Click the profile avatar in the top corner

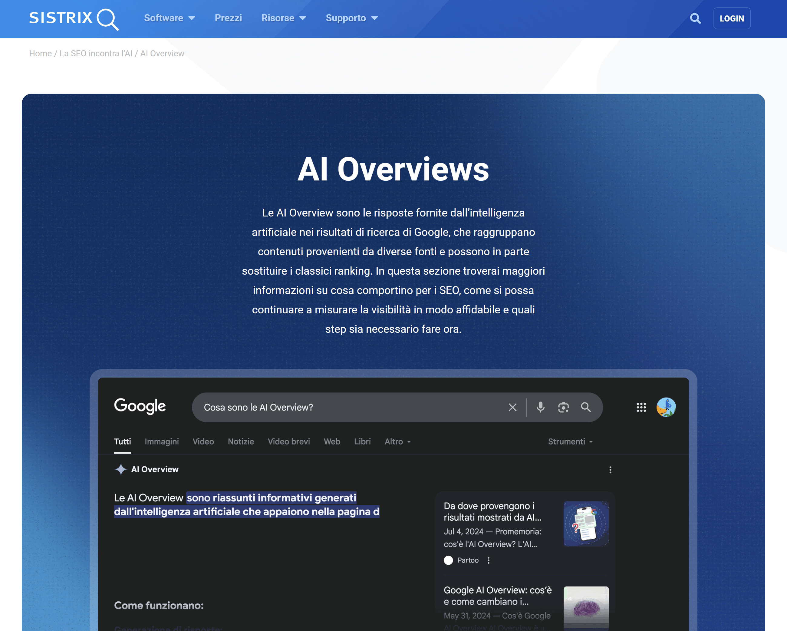click(x=666, y=407)
